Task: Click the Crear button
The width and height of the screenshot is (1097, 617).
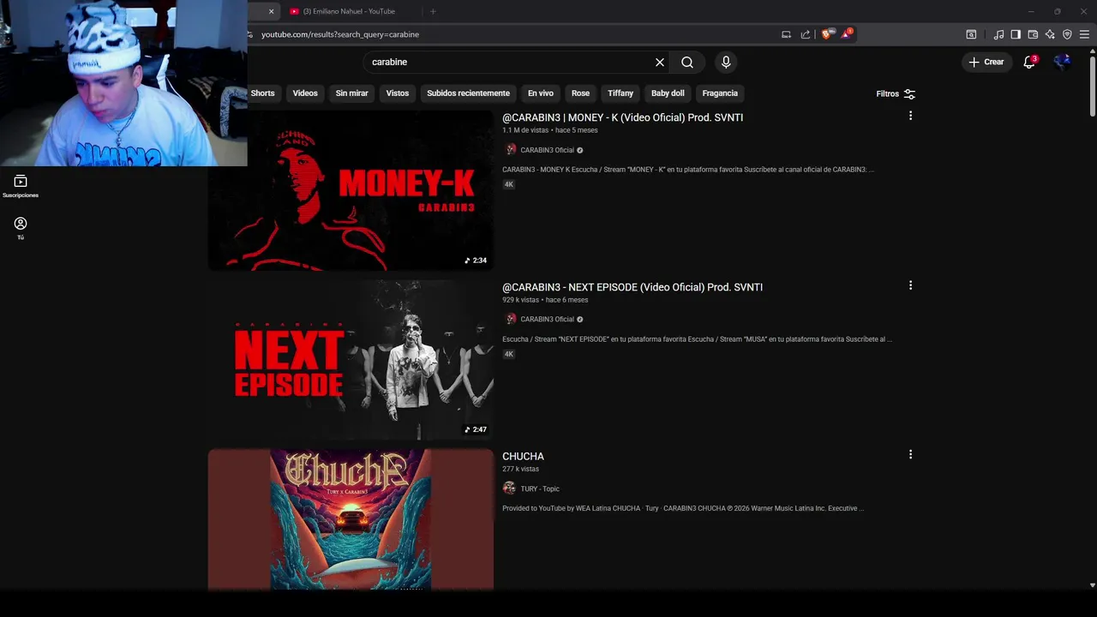Action: [986, 62]
